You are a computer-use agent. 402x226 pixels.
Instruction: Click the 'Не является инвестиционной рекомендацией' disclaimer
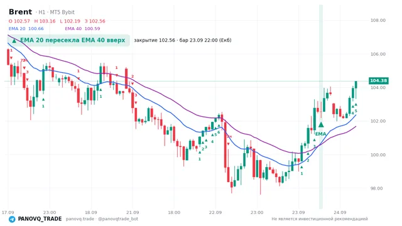click(x=320, y=219)
